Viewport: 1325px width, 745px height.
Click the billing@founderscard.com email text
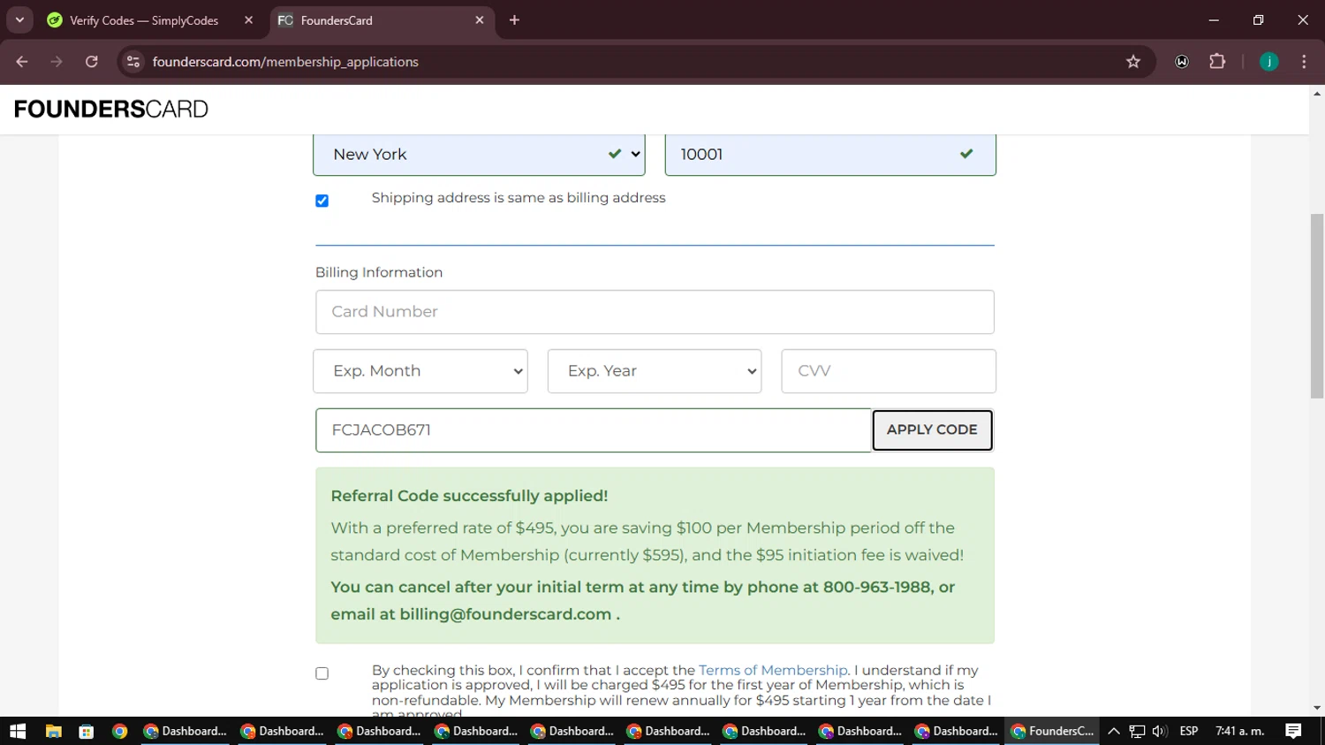point(505,614)
